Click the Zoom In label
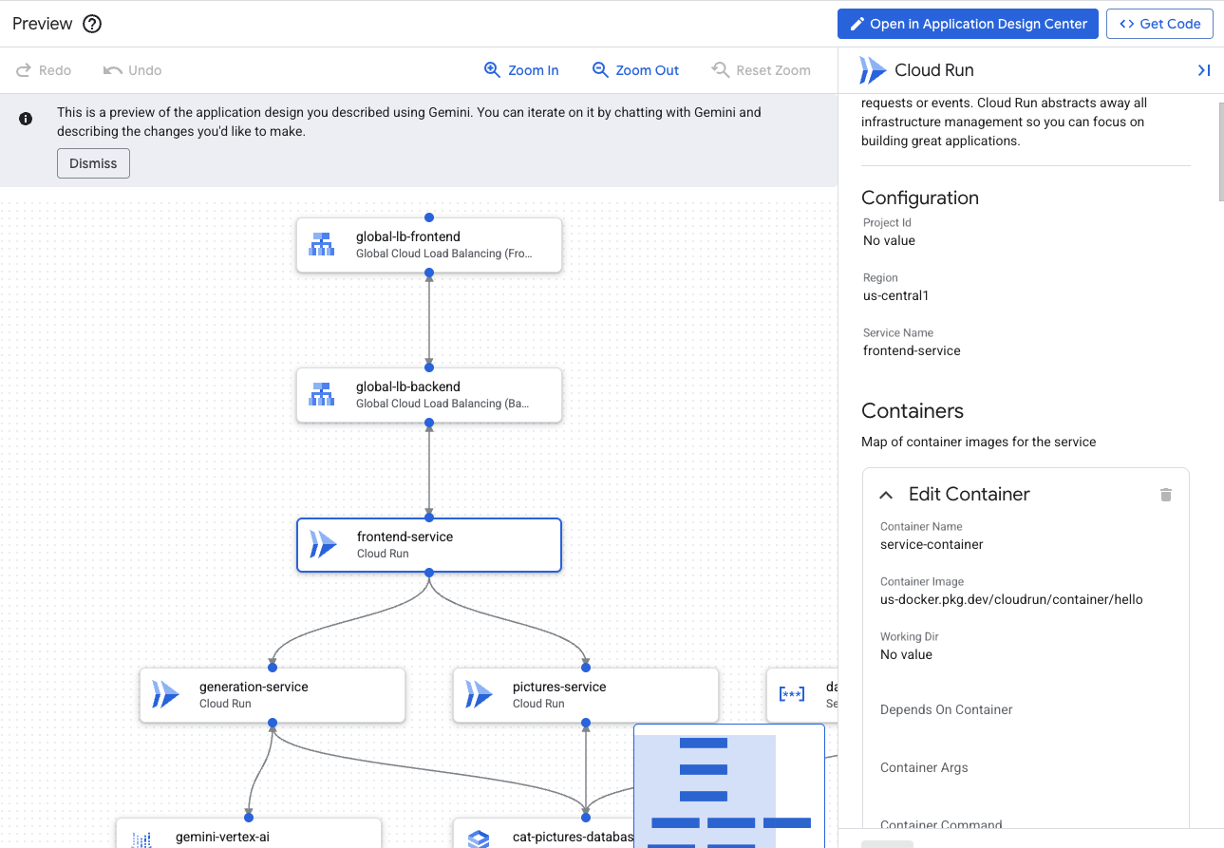This screenshot has height=848, width=1224. (534, 70)
